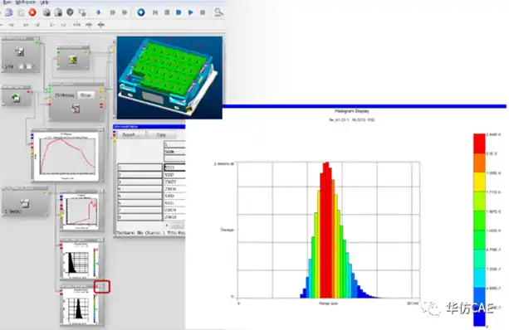
Task: Click the red output pin on green-arrow glyph
Action: click(28, 92)
